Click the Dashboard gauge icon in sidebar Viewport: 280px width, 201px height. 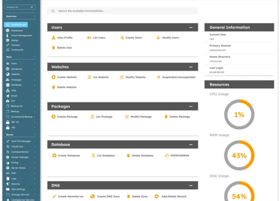pyautogui.click(x=8, y=31)
